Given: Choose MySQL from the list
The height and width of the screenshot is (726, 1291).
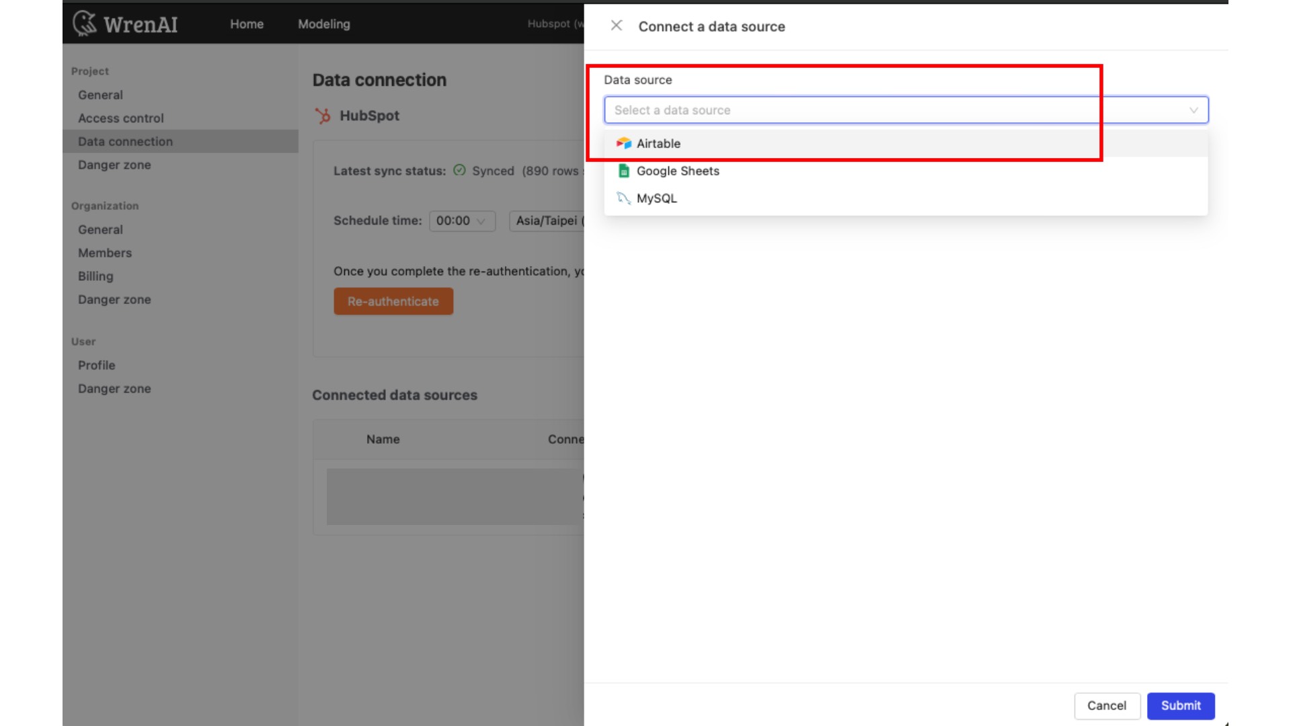Looking at the screenshot, I should click(906, 198).
